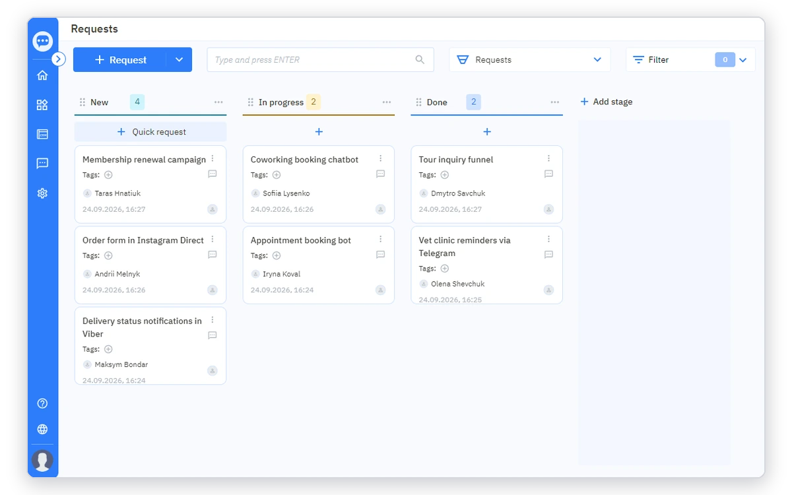The width and height of the screenshot is (792, 495).
Task: Click the New stage count badge 4
Action: pos(137,102)
